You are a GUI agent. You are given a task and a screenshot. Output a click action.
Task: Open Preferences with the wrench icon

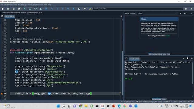[85, 9]
